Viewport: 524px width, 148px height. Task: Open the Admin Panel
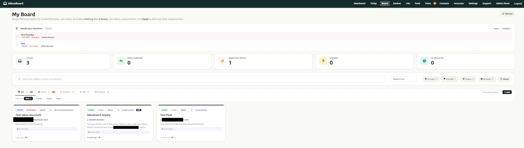503,3
